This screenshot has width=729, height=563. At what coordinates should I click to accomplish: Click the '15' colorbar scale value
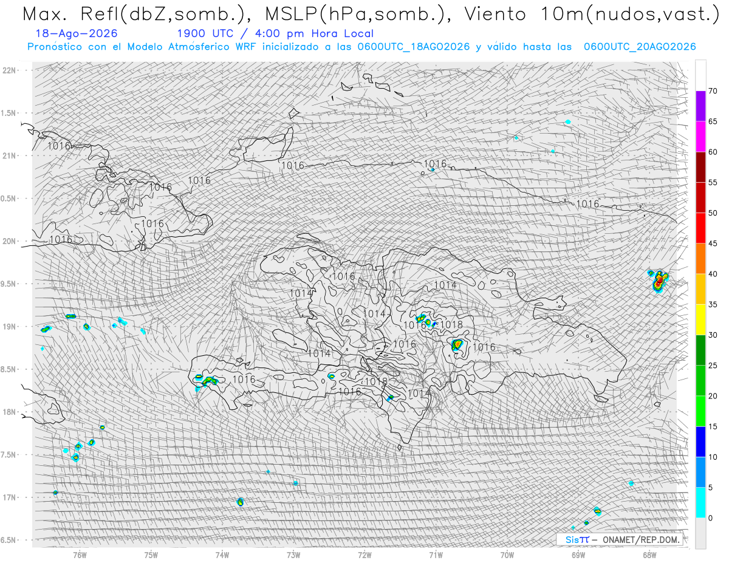coord(713,426)
